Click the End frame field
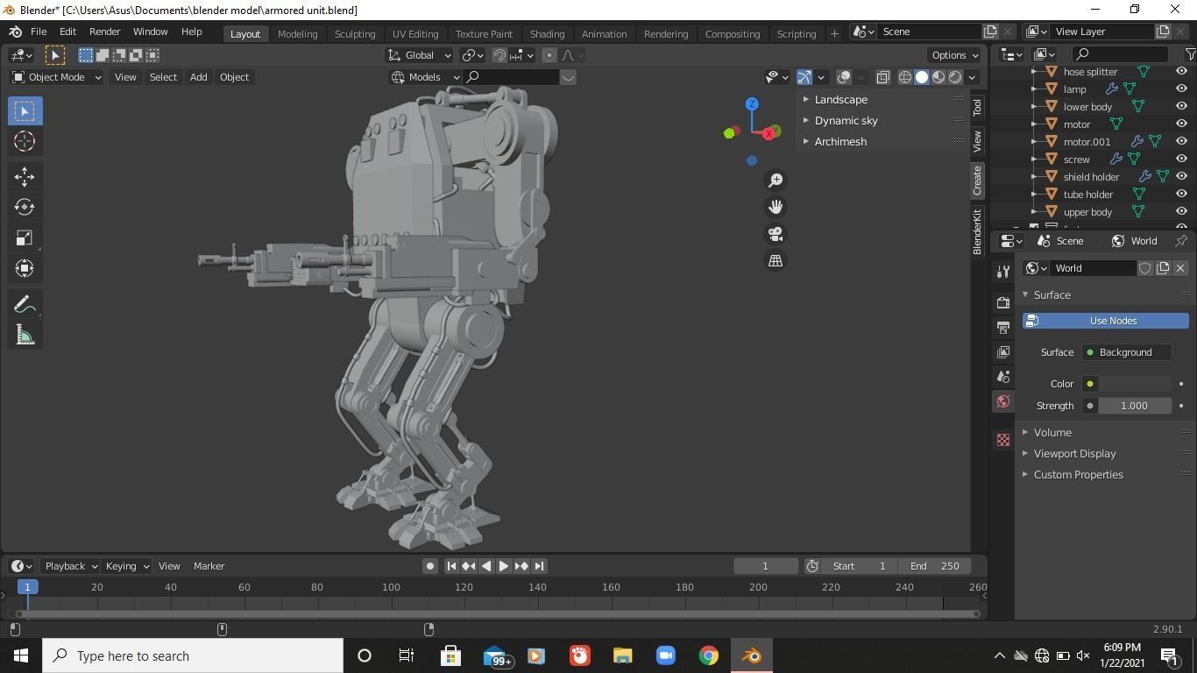The height and width of the screenshot is (673, 1197). (x=935, y=566)
